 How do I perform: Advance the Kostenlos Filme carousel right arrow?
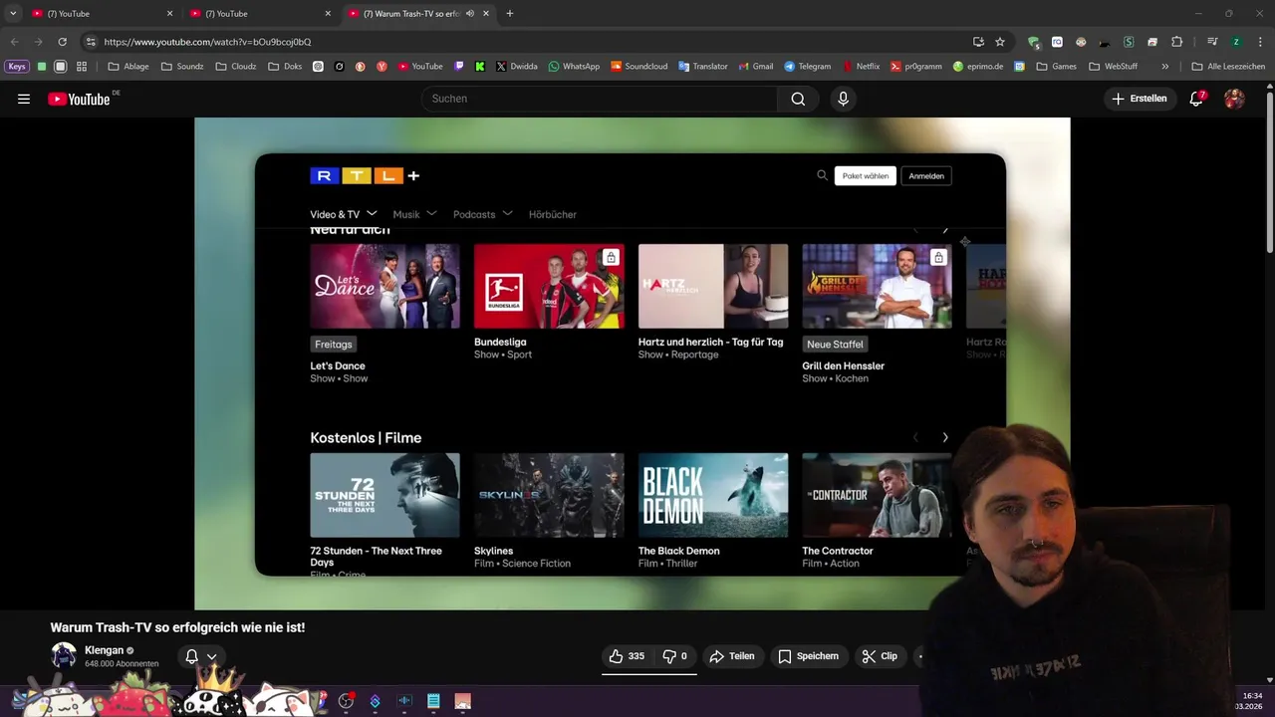click(x=945, y=437)
